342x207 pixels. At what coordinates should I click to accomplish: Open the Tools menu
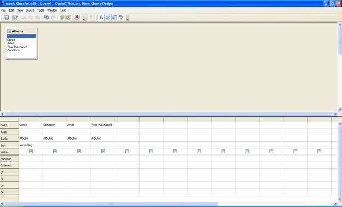coord(40,10)
